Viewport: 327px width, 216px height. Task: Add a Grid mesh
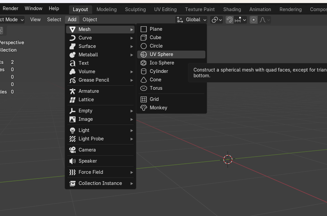pyautogui.click(x=171, y=99)
